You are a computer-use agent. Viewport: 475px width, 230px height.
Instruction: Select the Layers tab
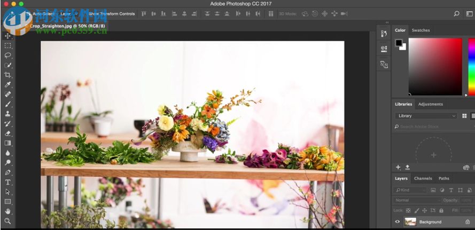coord(401,179)
